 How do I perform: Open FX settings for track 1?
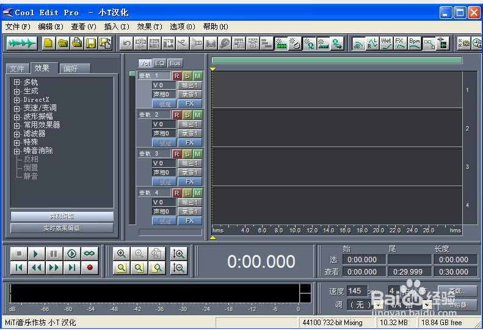(190, 104)
